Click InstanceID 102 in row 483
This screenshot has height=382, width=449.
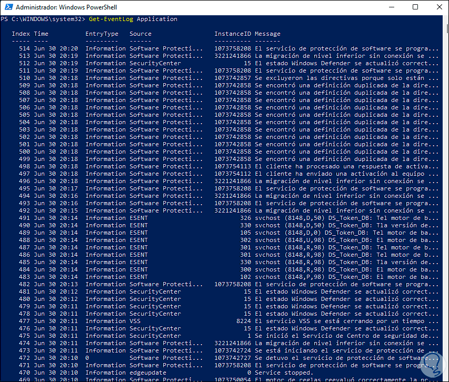click(245, 277)
